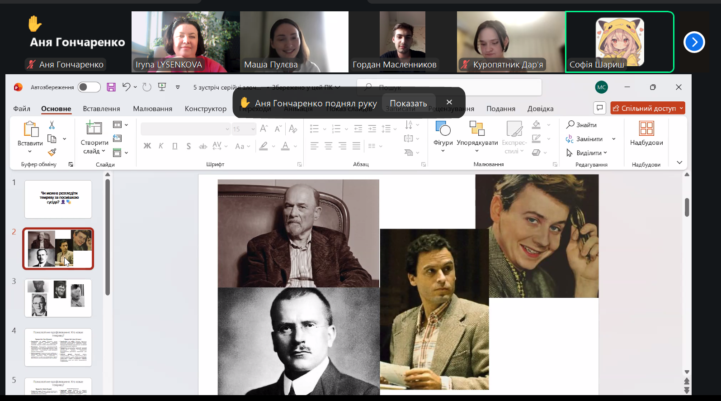Toggle the Автозбереження switch

(89, 87)
